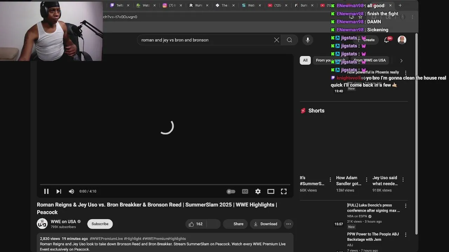Open the NBA on ESPN channel
The width and height of the screenshot is (449, 252).
tap(357, 216)
